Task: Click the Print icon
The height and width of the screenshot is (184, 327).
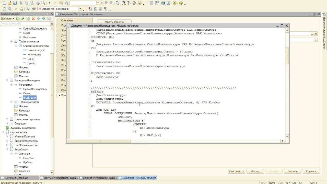Action: coord(38,3)
